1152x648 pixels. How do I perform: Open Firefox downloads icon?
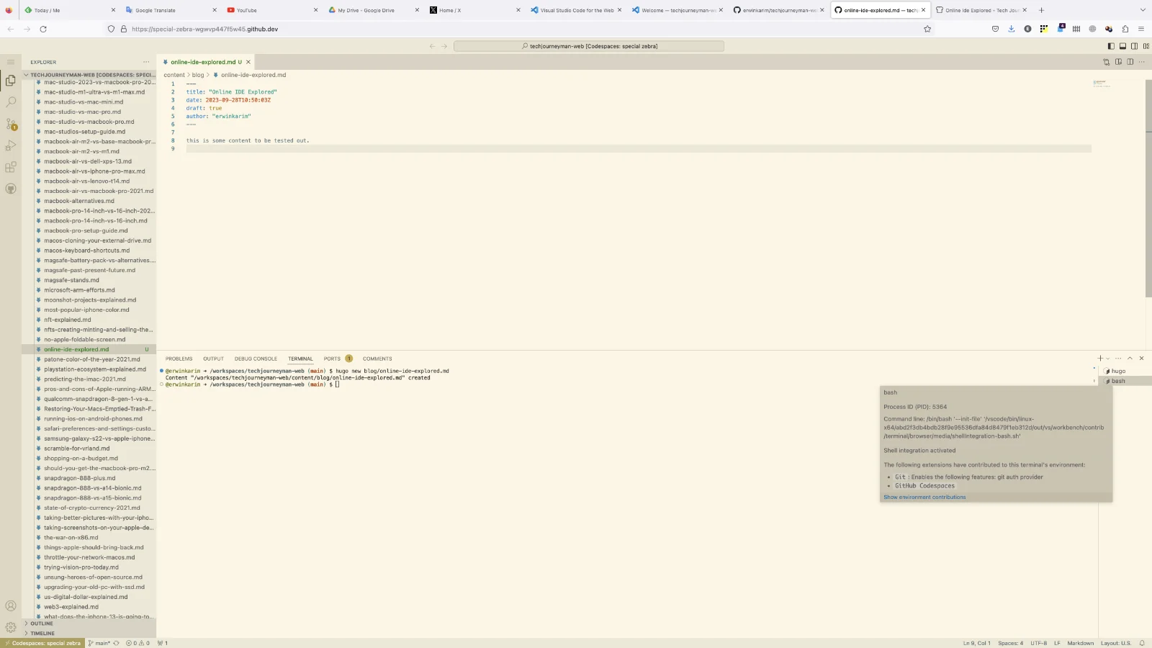click(1011, 29)
